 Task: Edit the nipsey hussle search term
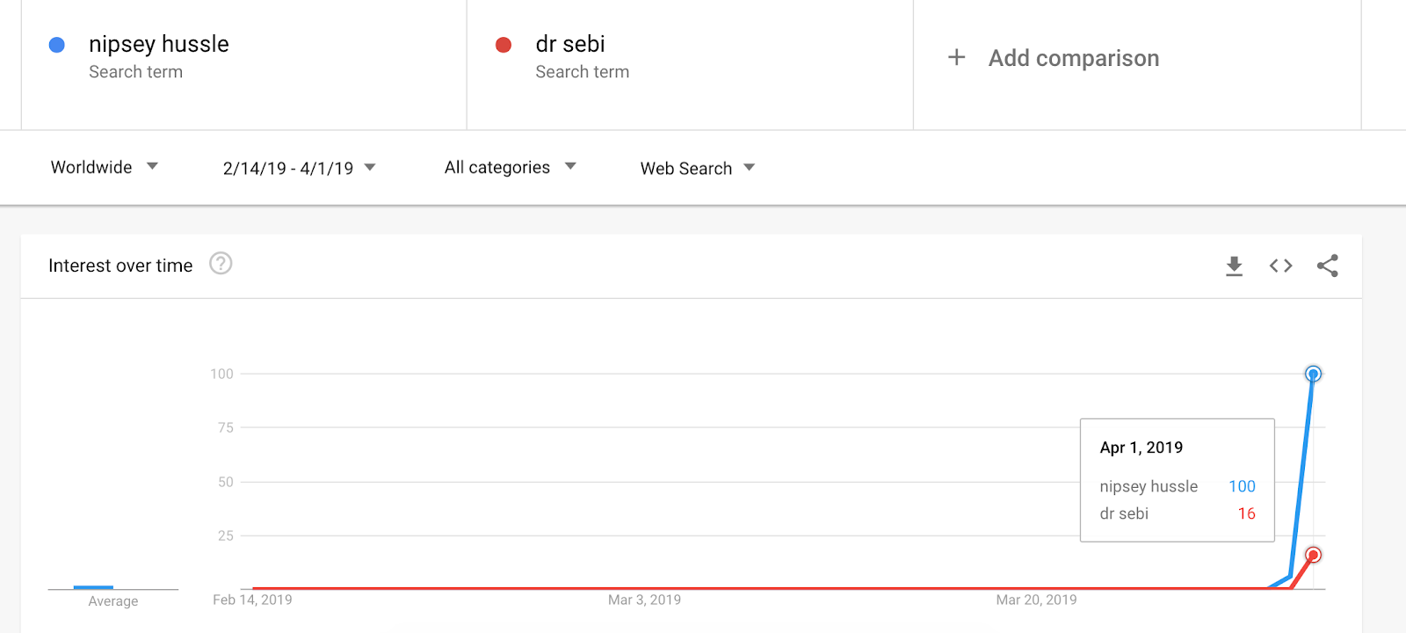(159, 44)
